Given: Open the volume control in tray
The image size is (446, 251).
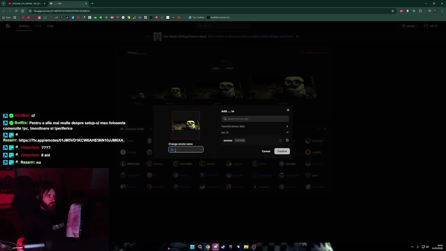Looking at the screenshot, I should pos(427,247).
